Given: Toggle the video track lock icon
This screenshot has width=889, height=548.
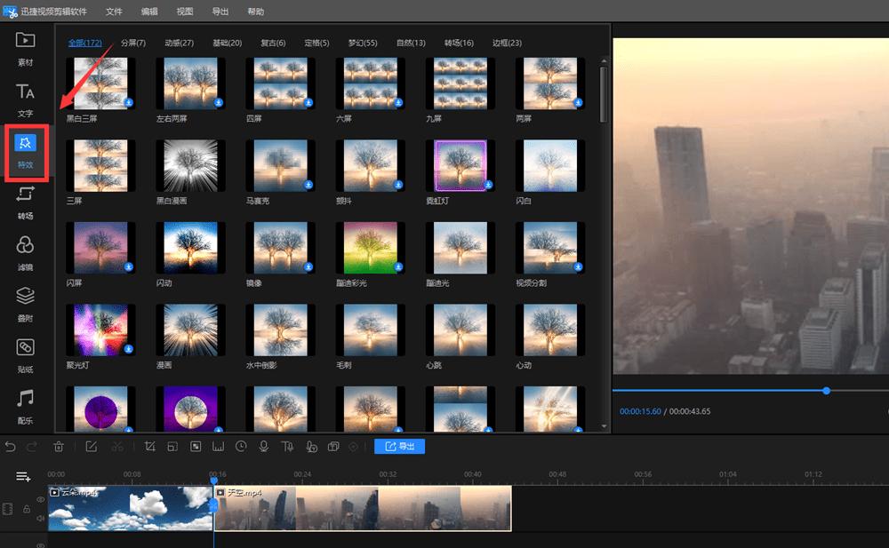Looking at the screenshot, I should pos(27,509).
